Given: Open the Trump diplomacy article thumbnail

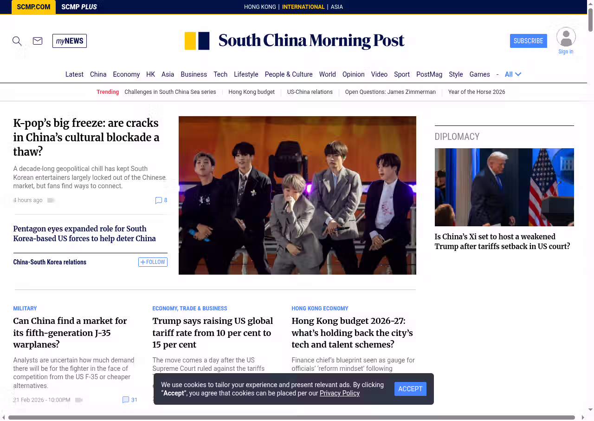Looking at the screenshot, I should (504, 187).
